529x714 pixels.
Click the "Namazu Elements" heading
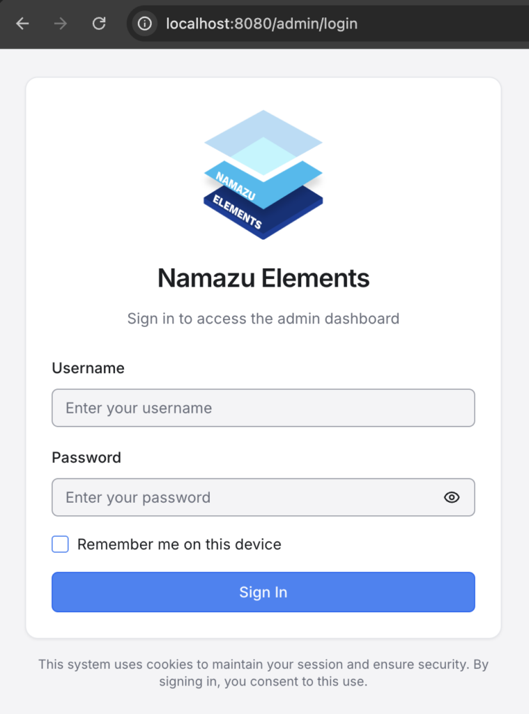pyautogui.click(x=263, y=278)
